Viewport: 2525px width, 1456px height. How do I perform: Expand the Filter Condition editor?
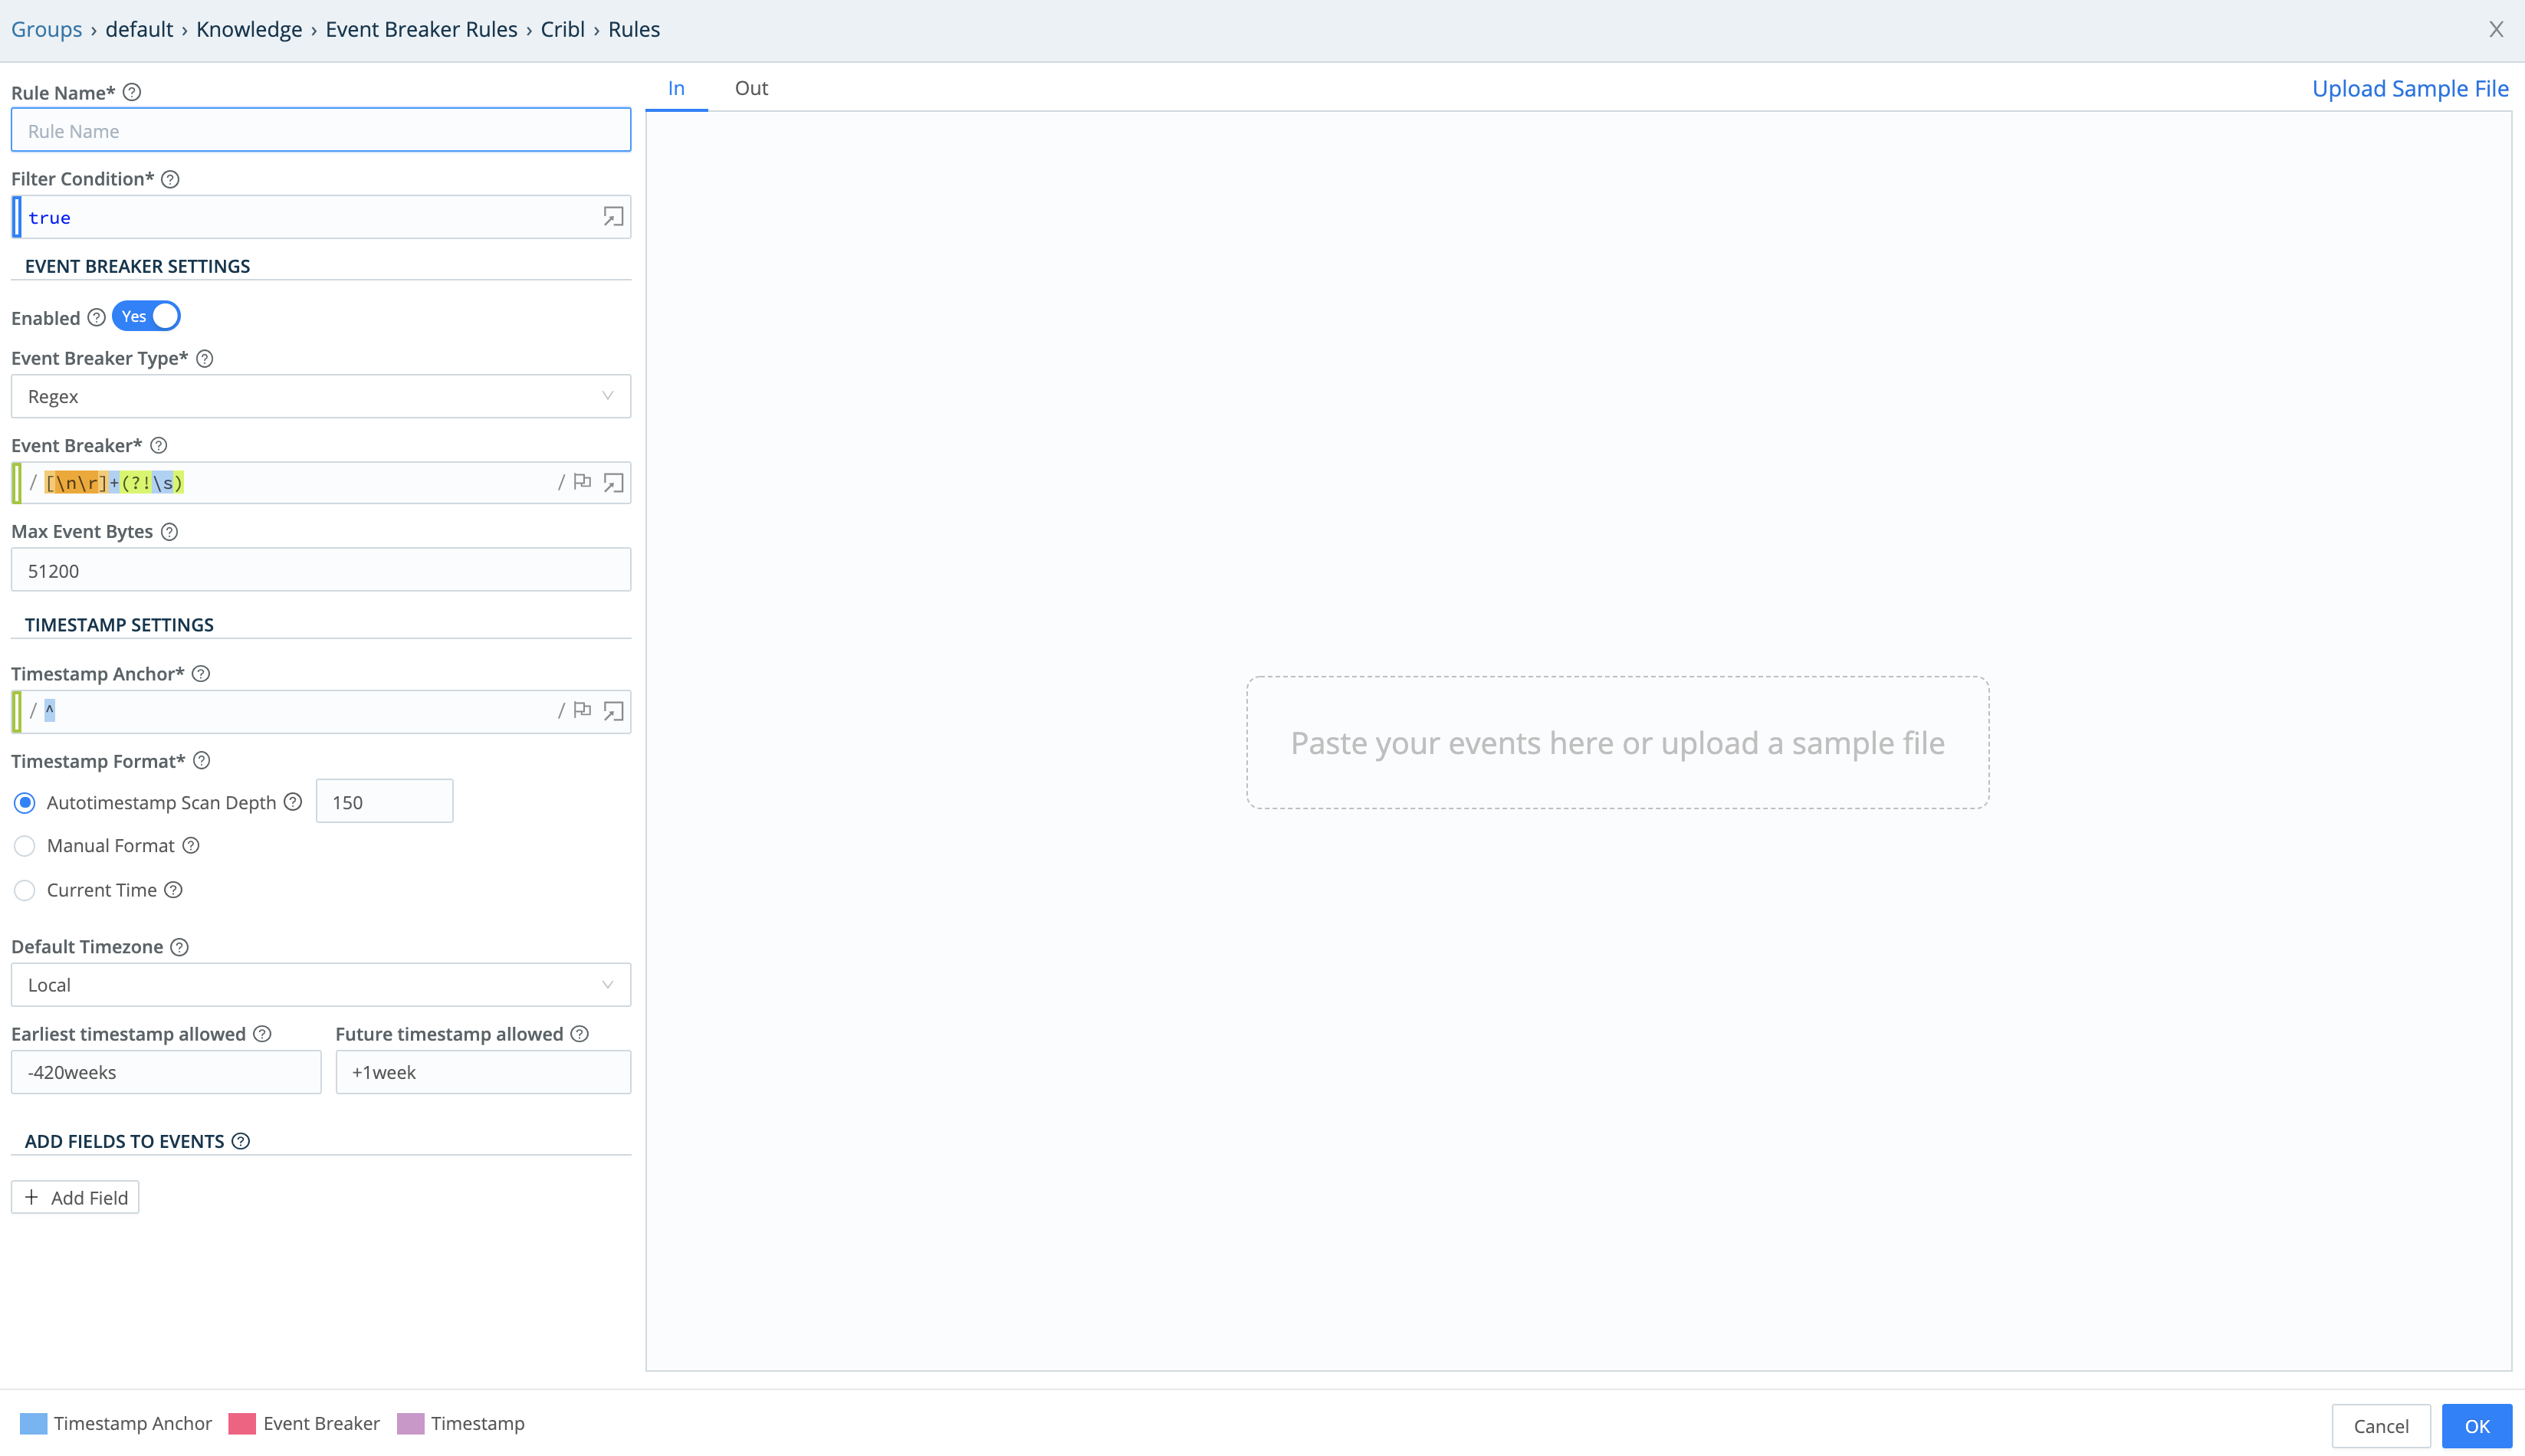pos(613,217)
